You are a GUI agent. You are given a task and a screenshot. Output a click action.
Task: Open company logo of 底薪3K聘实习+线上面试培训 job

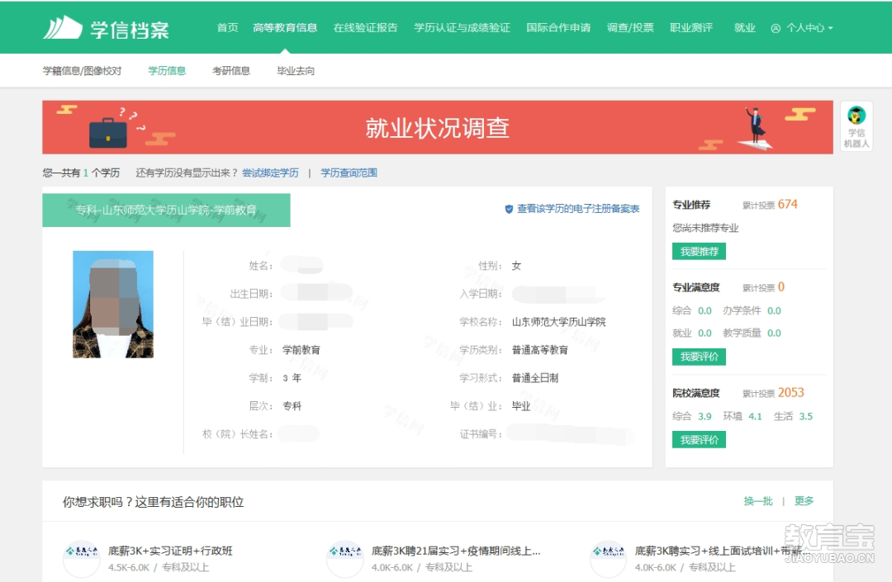click(x=609, y=558)
